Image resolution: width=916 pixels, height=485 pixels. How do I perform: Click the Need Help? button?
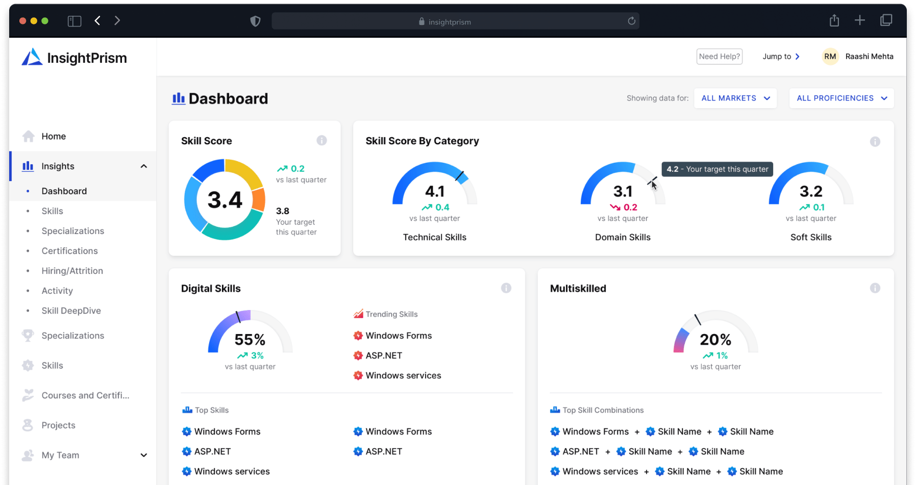720,57
